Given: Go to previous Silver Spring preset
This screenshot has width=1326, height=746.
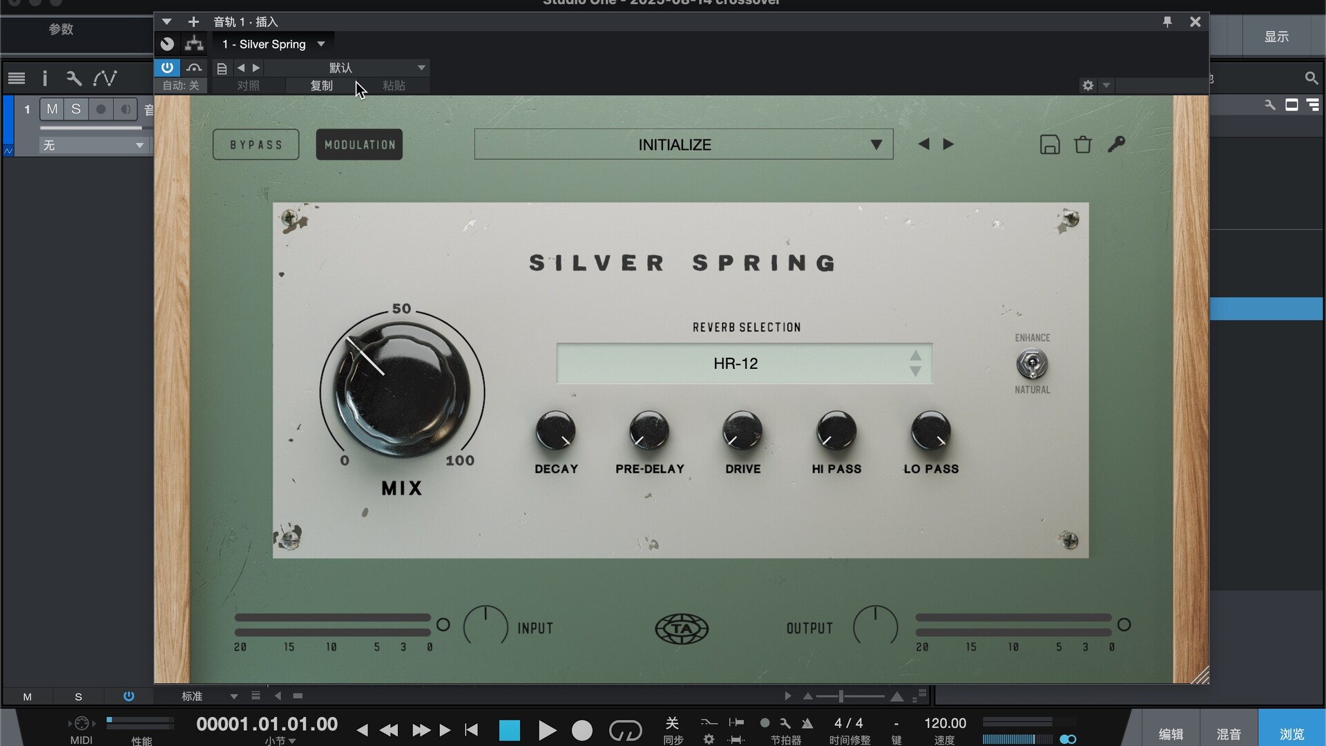Looking at the screenshot, I should pyautogui.click(x=923, y=144).
